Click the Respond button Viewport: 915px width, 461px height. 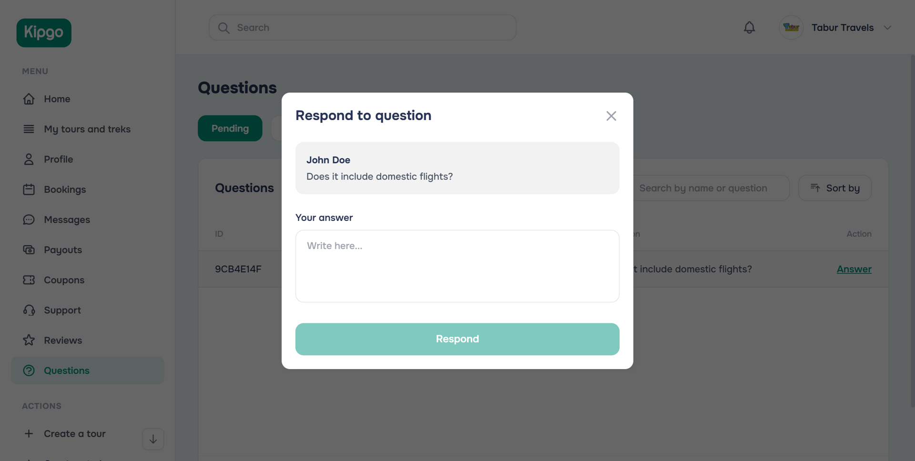coord(457,339)
